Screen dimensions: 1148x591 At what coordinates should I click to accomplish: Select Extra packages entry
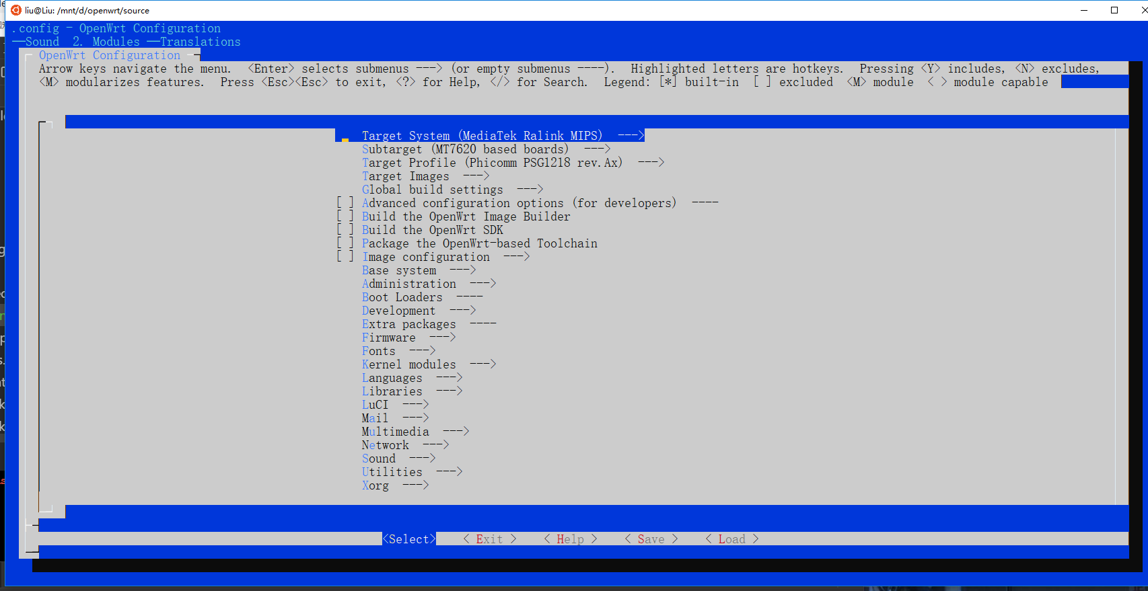pos(429,324)
